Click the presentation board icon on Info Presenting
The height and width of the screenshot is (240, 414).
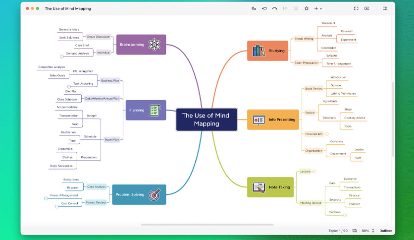pos(259,120)
